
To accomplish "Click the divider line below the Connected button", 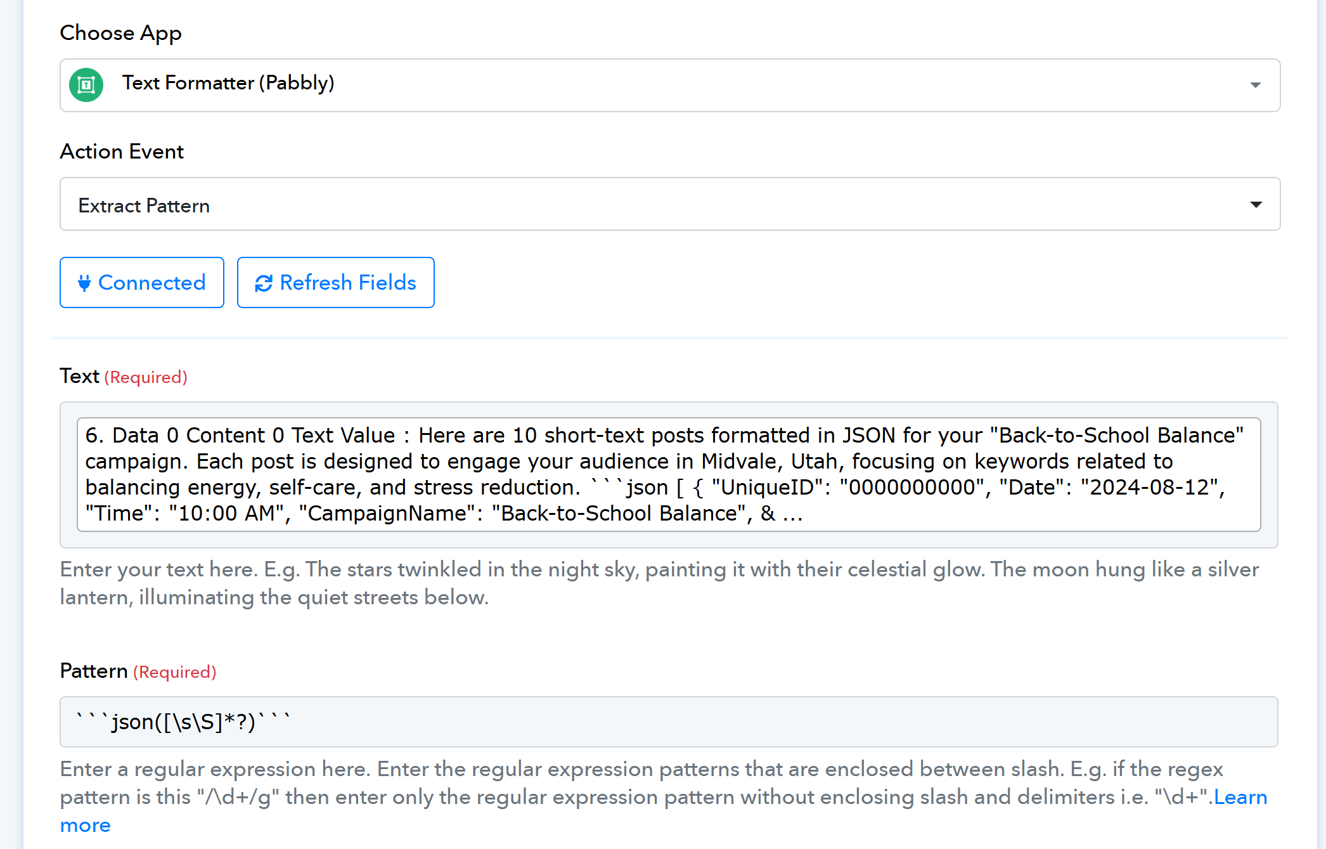I will coord(670,338).
